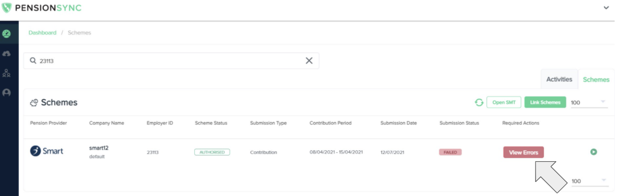The width and height of the screenshot is (619, 196).
Task: Clear the search with the X icon
Action: pyautogui.click(x=309, y=61)
